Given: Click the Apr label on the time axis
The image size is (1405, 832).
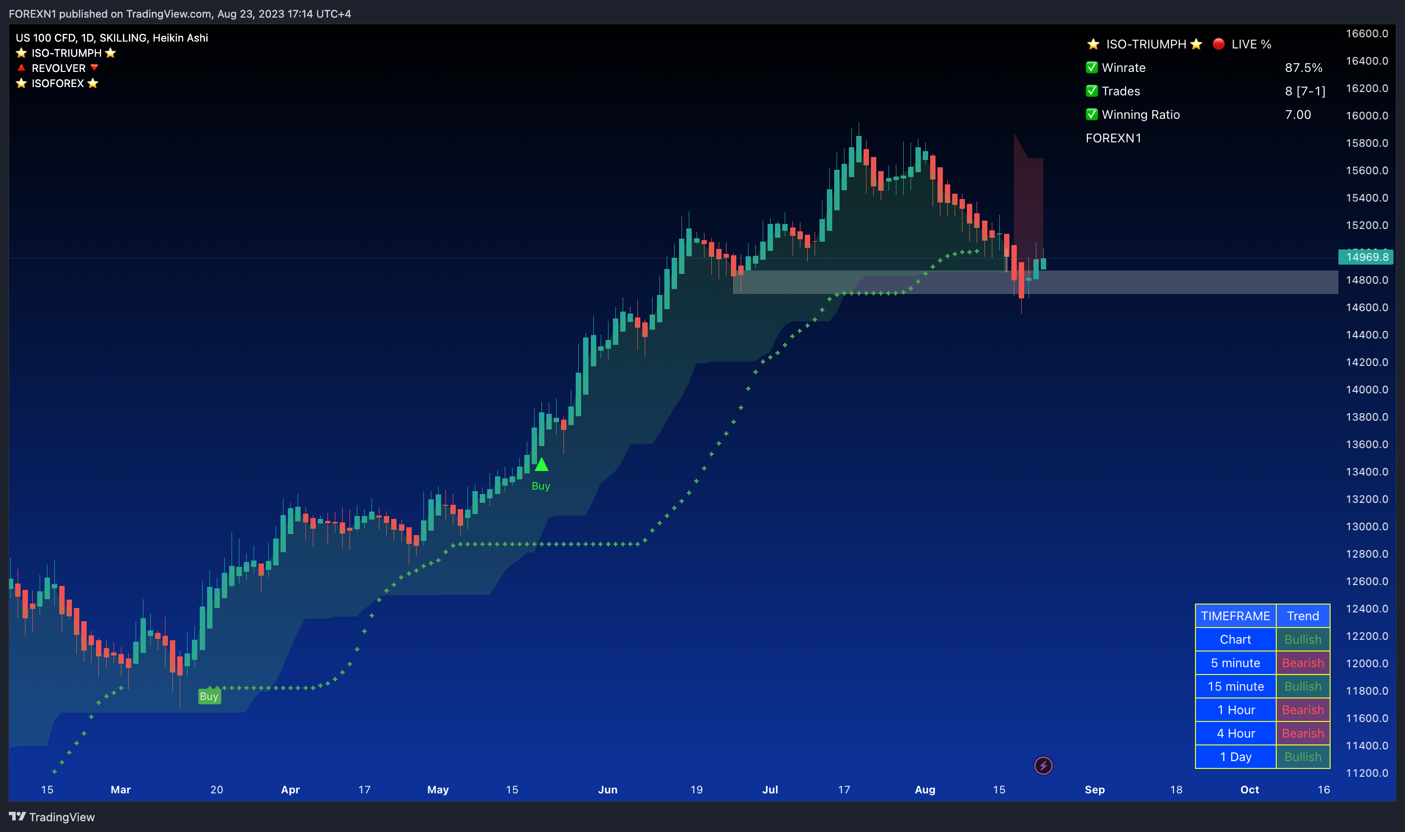Looking at the screenshot, I should click(290, 789).
